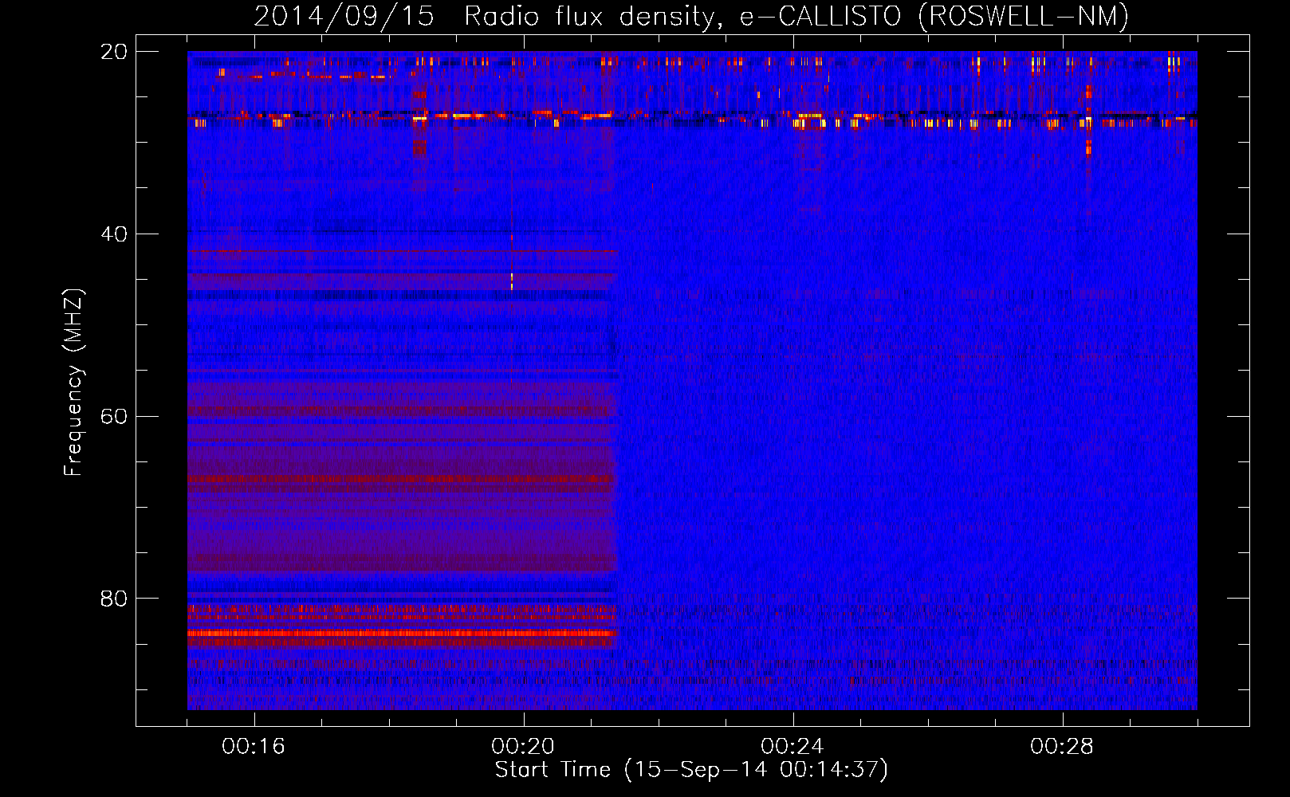Viewport: 1290px width, 797px height.
Task: Click the "Start Time (15-Sep-14 00:14:37)" label
Action: (x=691, y=770)
